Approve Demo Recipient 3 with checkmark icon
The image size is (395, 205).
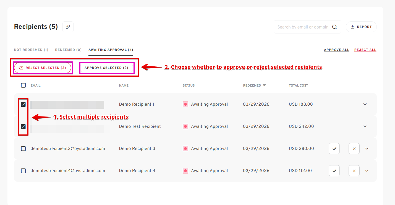pos(334,149)
